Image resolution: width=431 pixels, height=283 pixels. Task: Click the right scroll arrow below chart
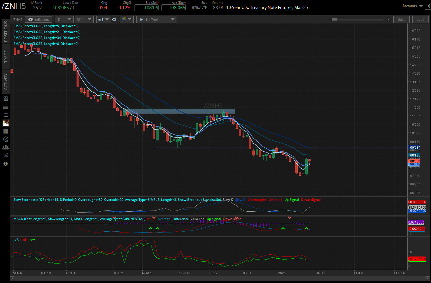pos(428,278)
